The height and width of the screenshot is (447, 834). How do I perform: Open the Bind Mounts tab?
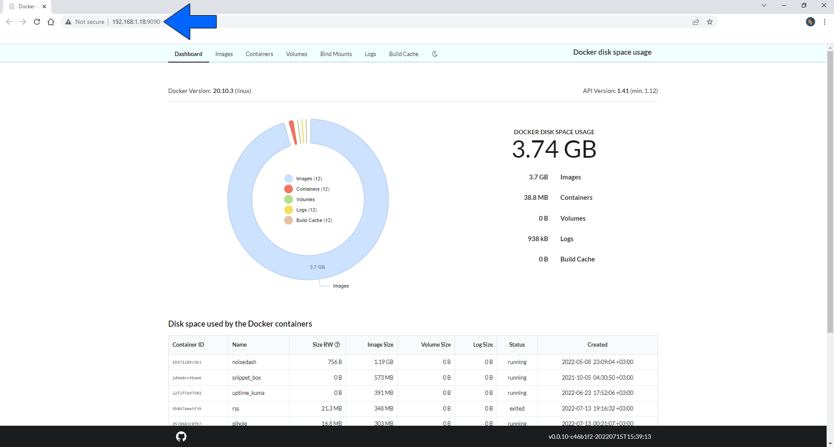(x=336, y=54)
